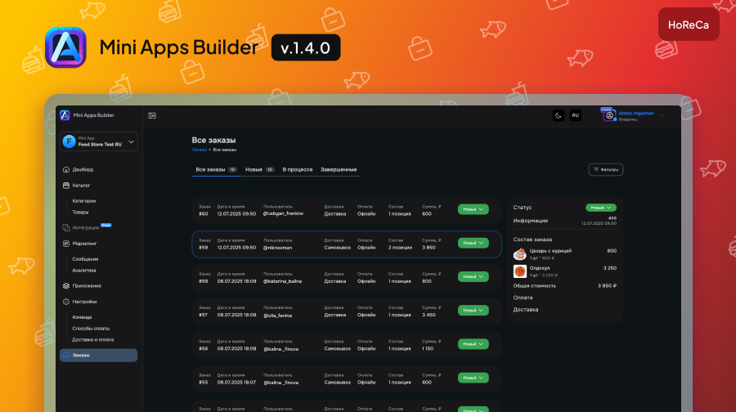Click the Олдскул pizza thumbnail
The image size is (736, 412).
pos(519,271)
